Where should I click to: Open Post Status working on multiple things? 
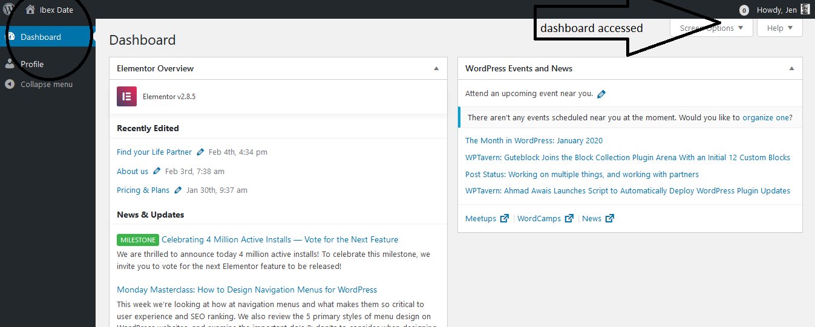(582, 174)
